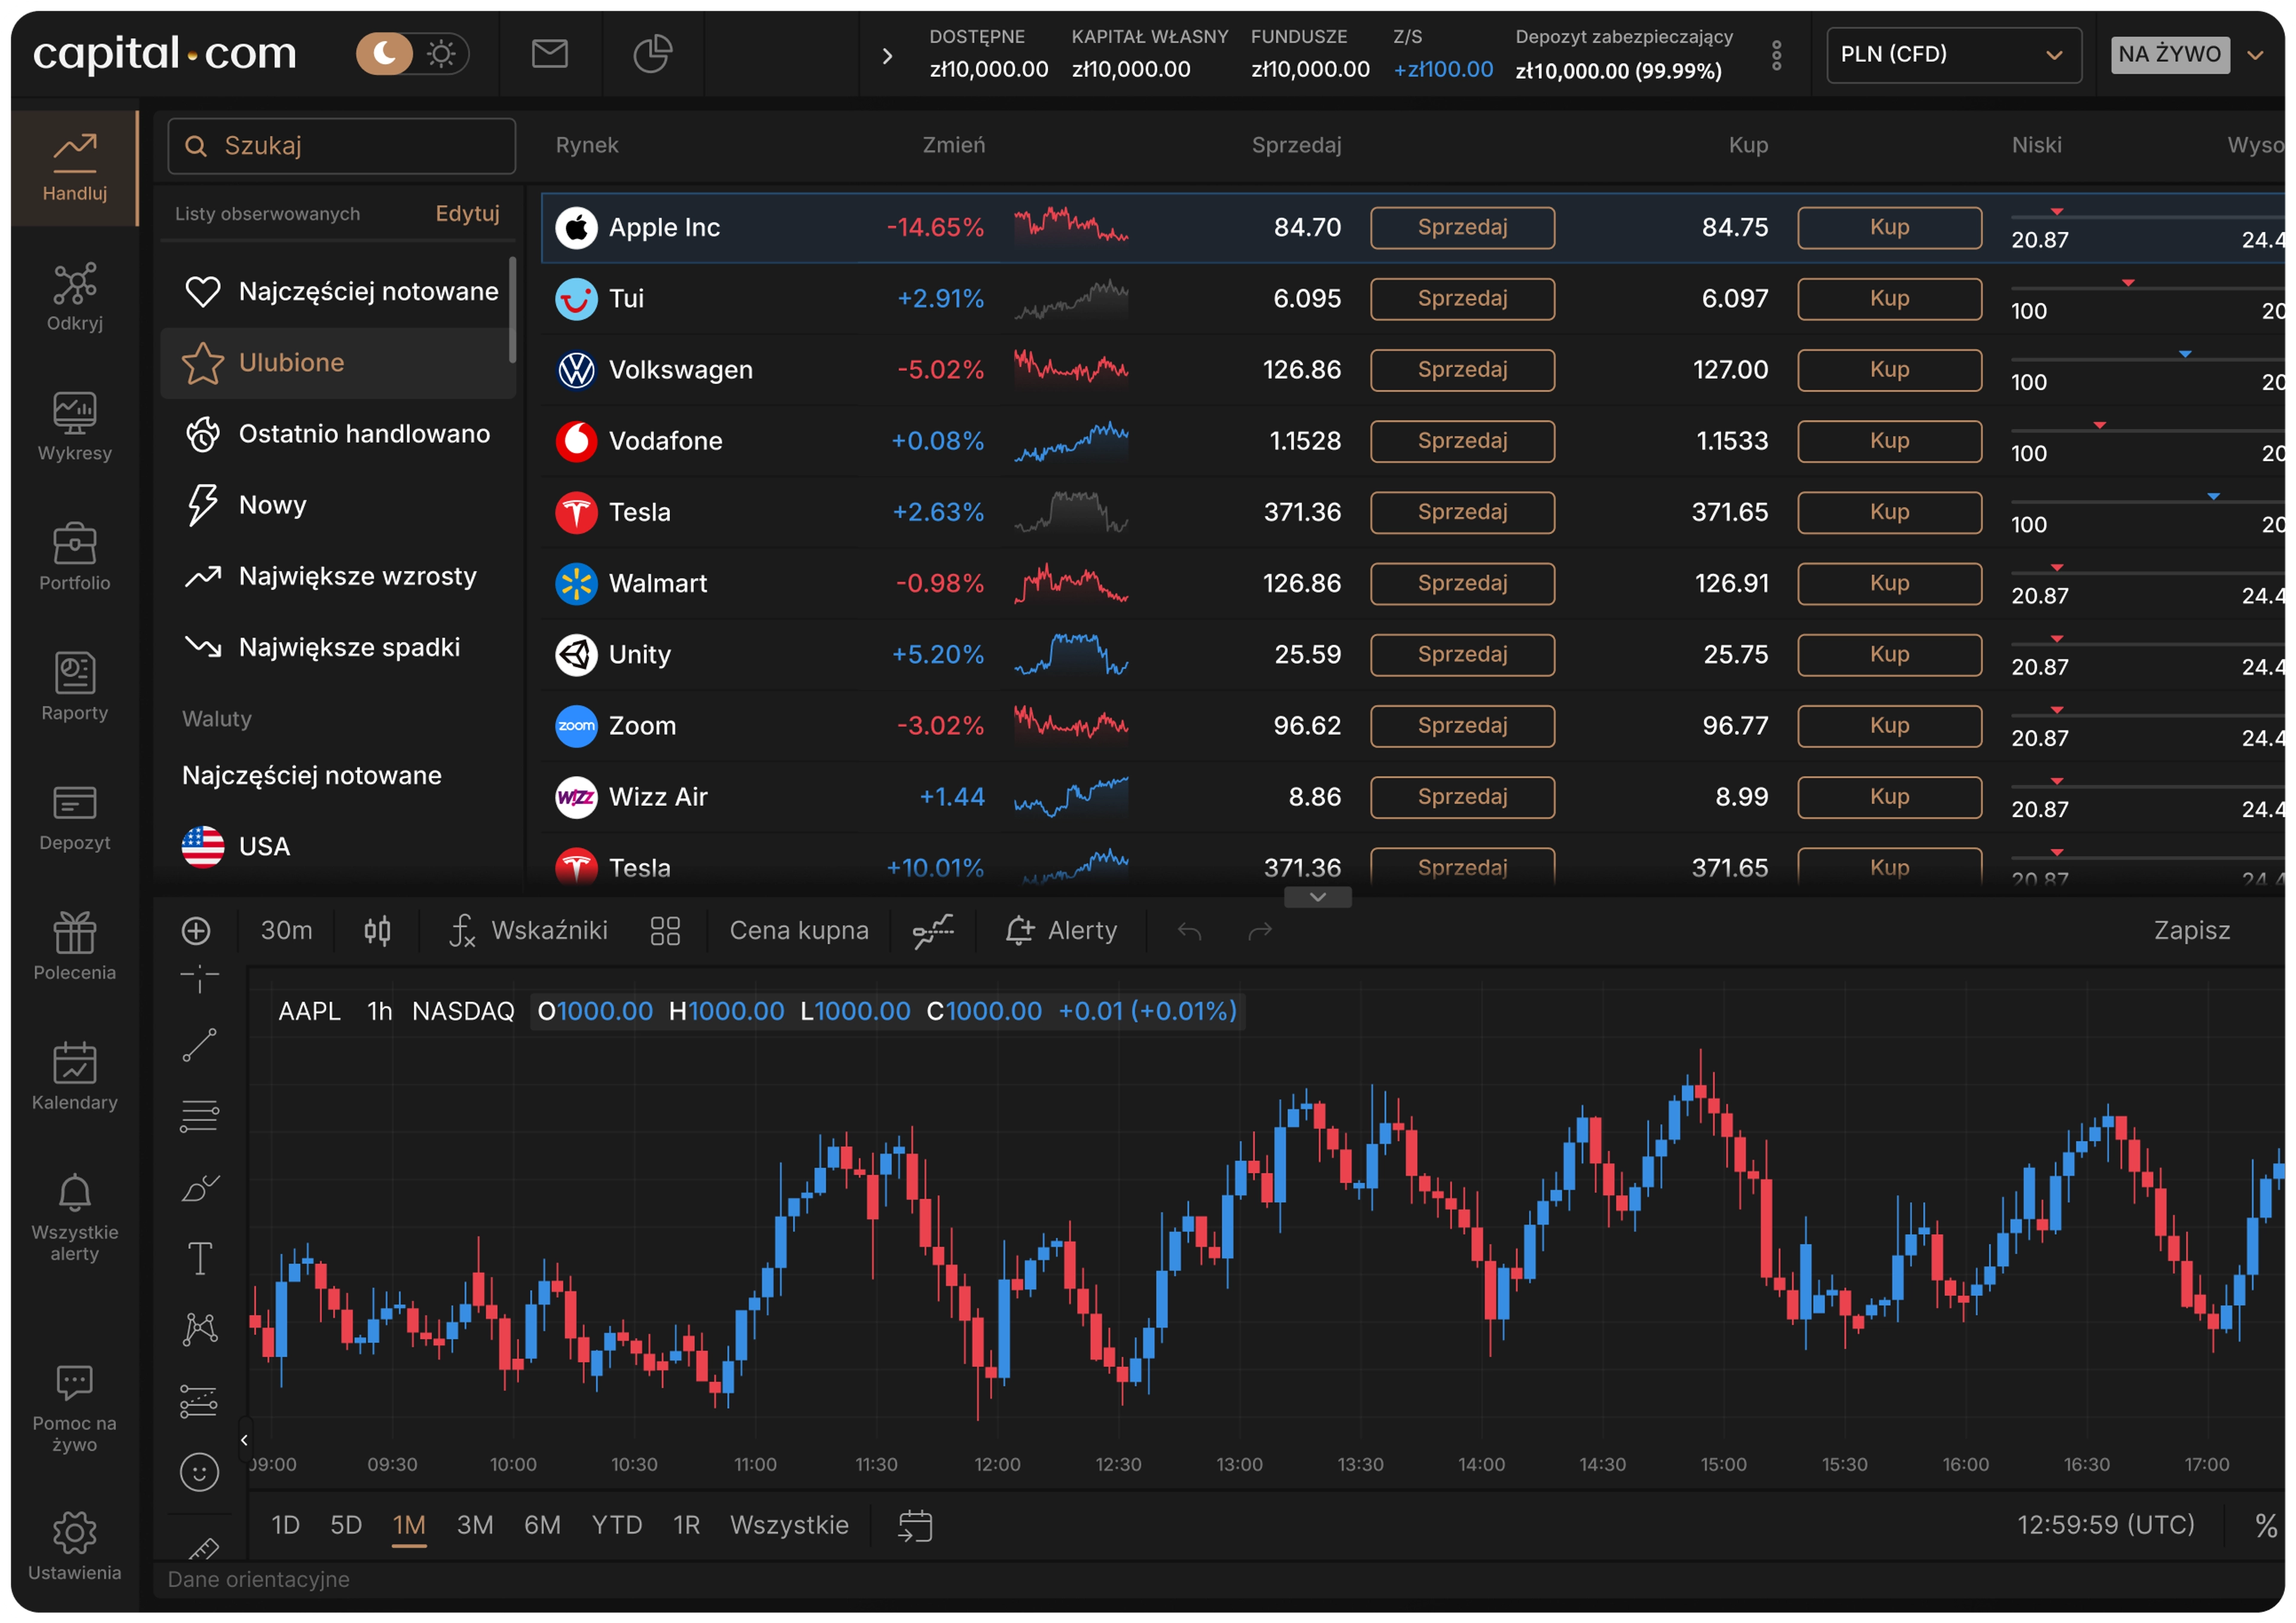The height and width of the screenshot is (1623, 2296).
Task: Open the mail inbox icon
Action: 549,54
